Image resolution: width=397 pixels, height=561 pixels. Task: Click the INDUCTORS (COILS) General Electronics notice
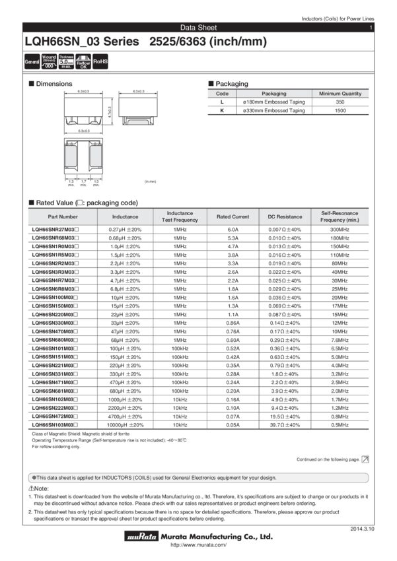tap(198, 478)
